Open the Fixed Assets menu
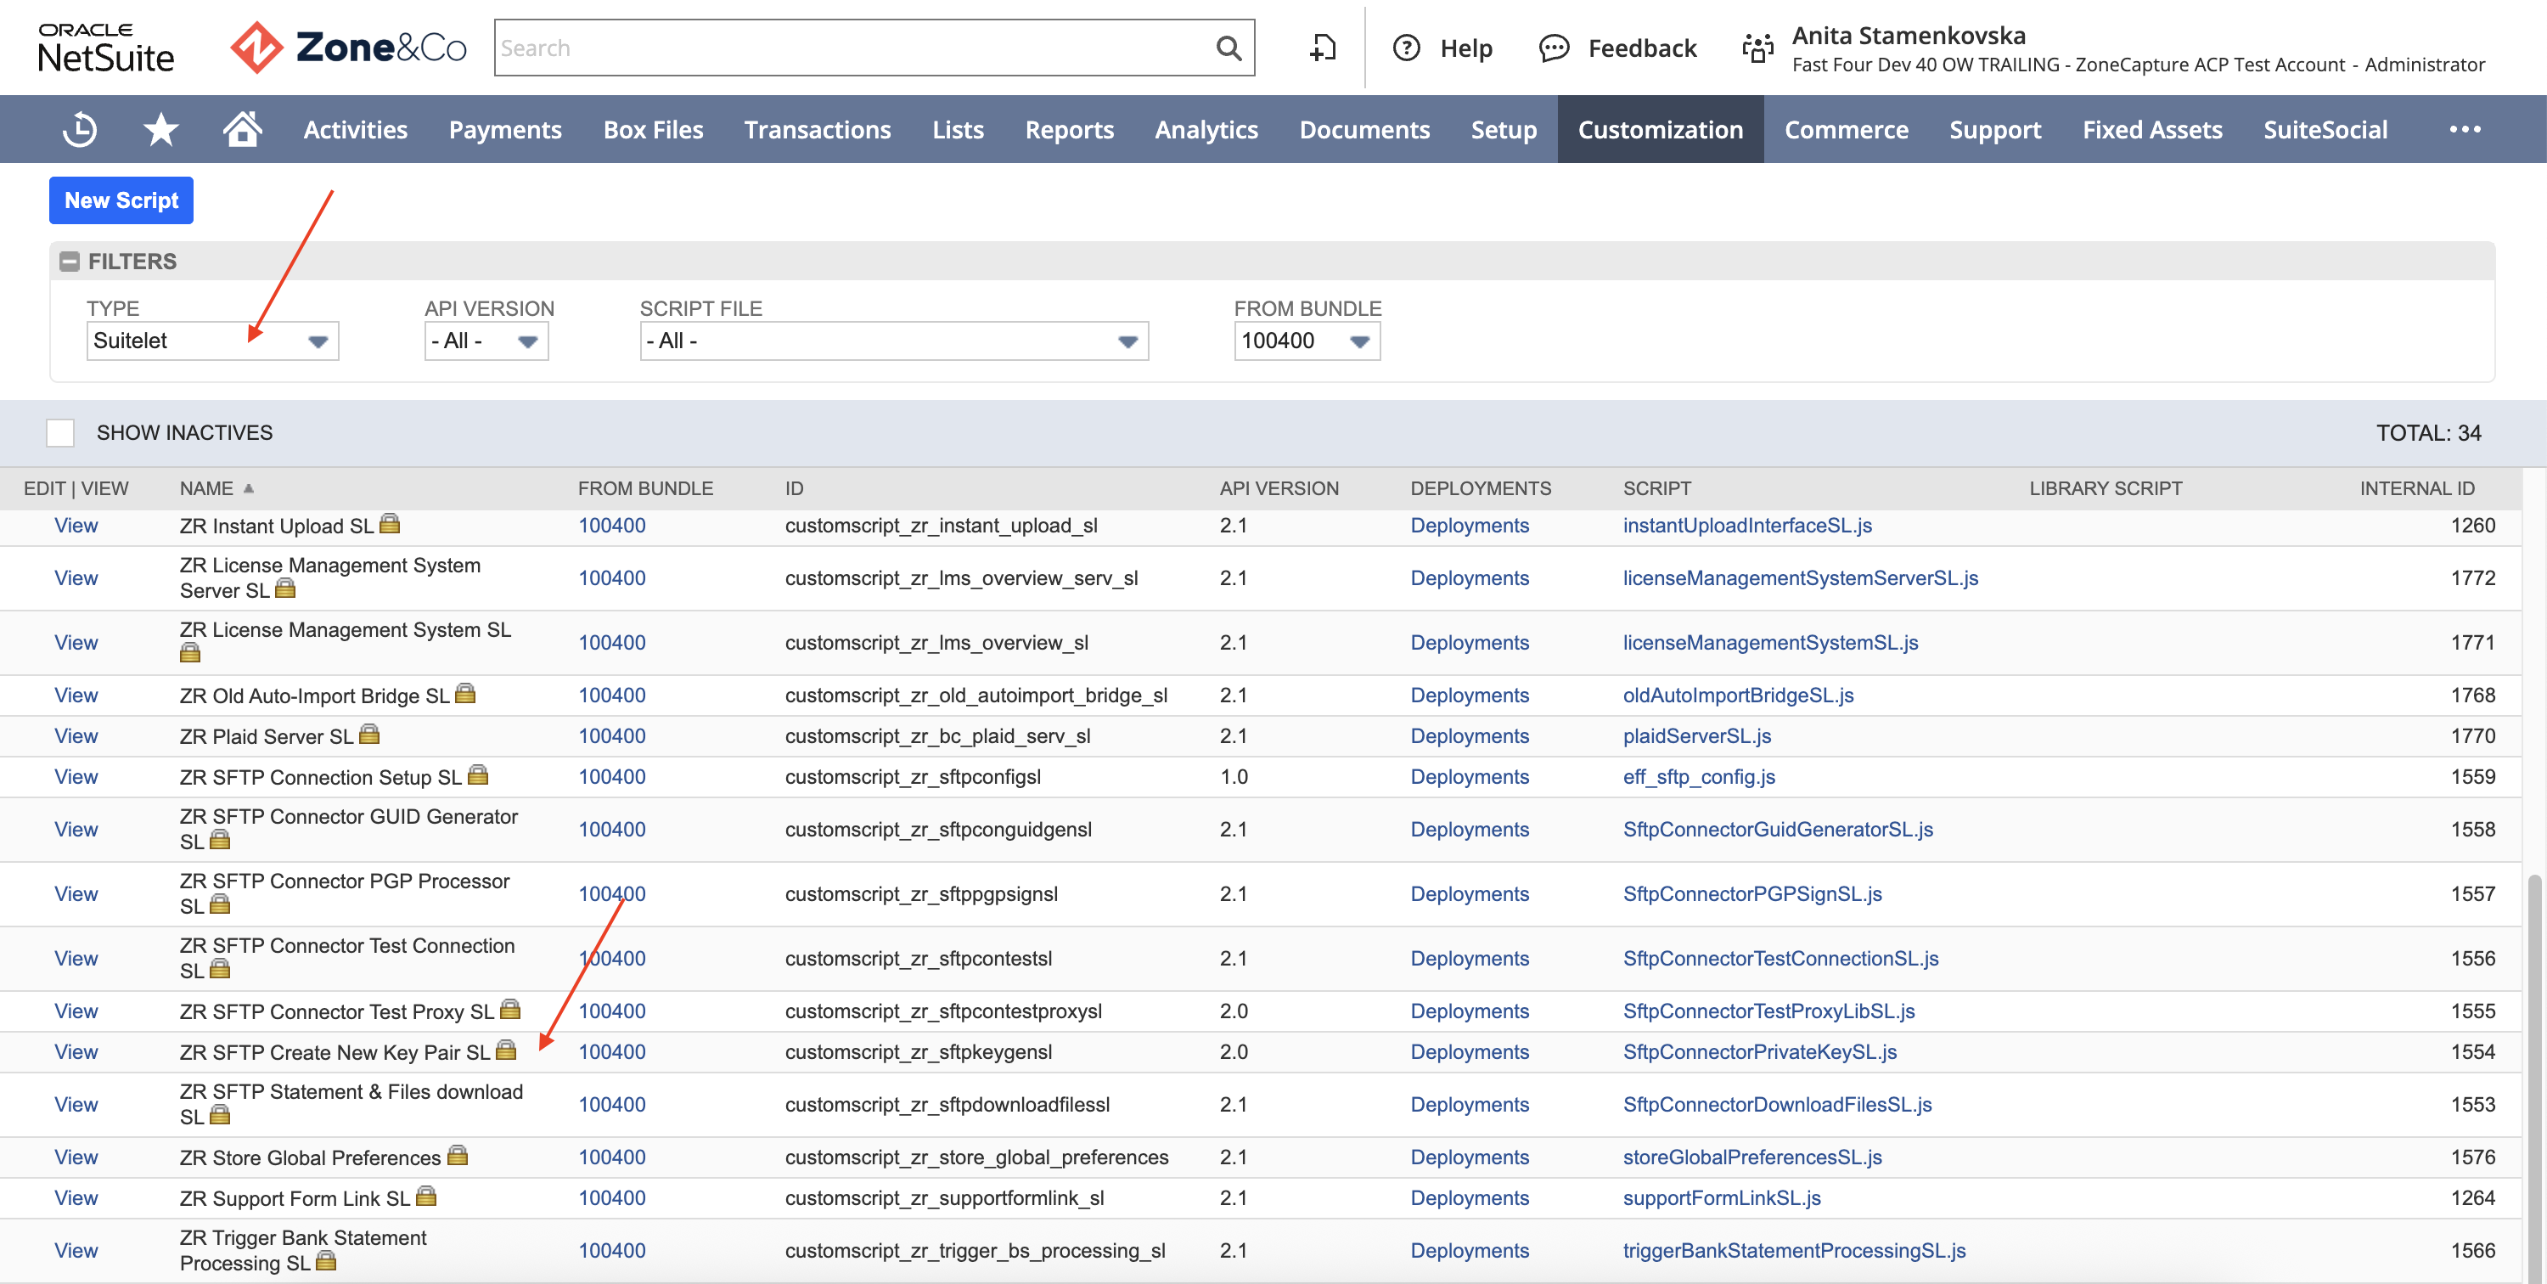The width and height of the screenshot is (2547, 1284). (2151, 130)
